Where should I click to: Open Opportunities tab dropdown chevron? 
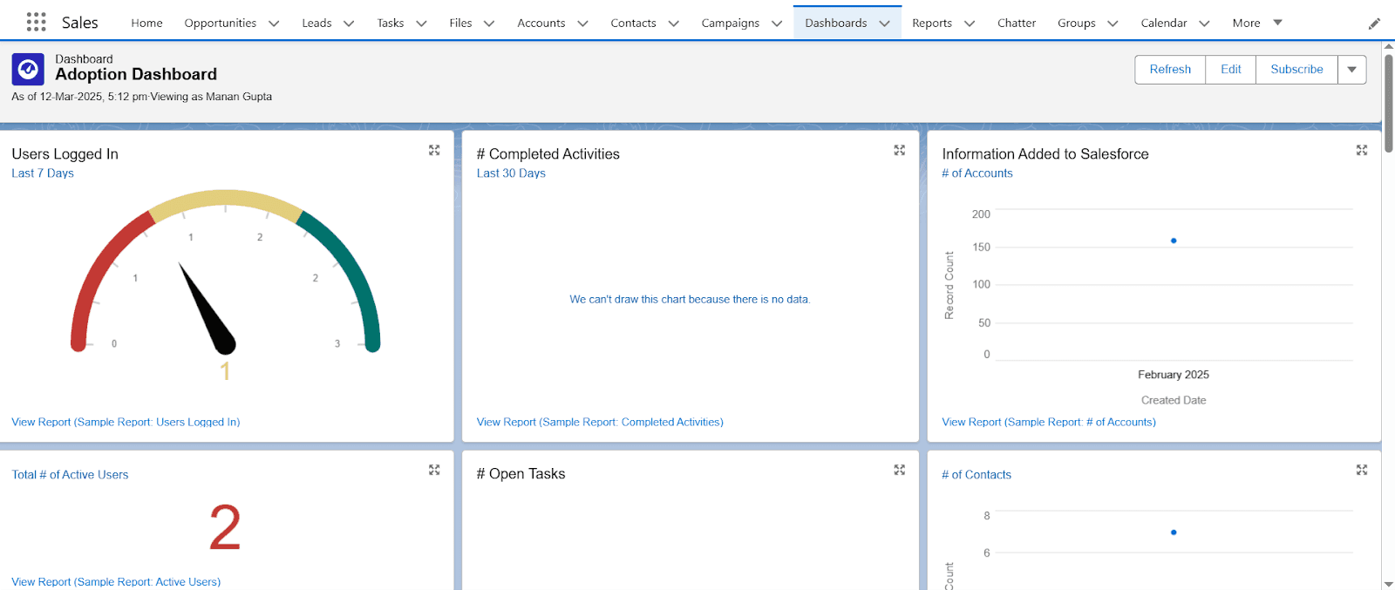click(274, 24)
